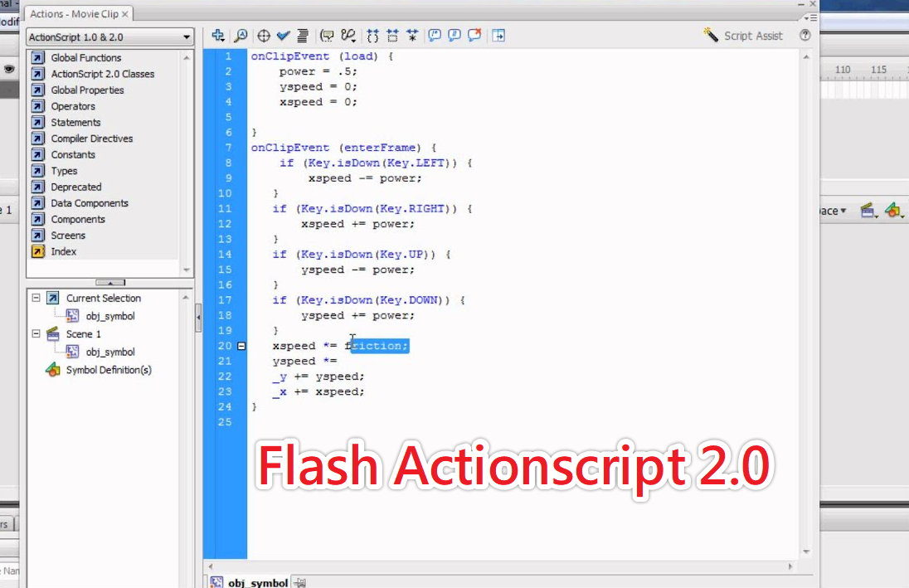Click the toolbox list scroll-up arrow
Viewport: 909px width, 588px height.
(x=187, y=57)
